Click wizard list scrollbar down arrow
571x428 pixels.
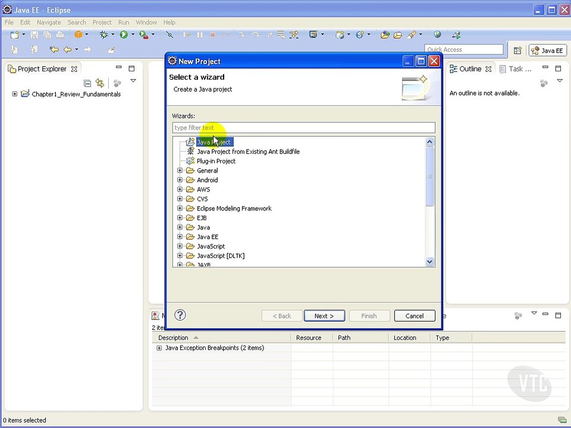(x=429, y=262)
